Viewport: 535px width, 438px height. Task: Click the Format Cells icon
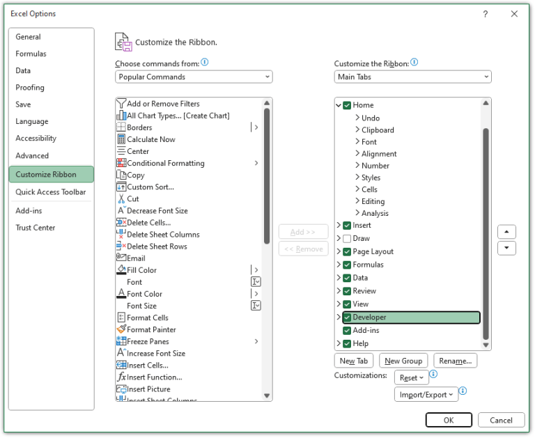(x=121, y=318)
